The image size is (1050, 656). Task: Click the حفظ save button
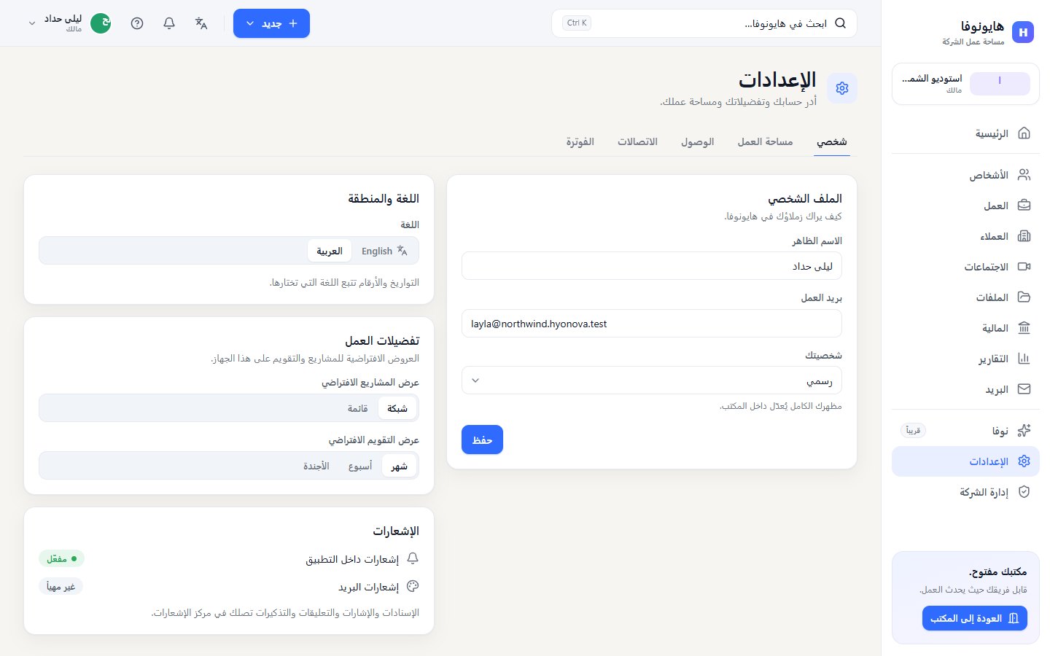point(482,440)
